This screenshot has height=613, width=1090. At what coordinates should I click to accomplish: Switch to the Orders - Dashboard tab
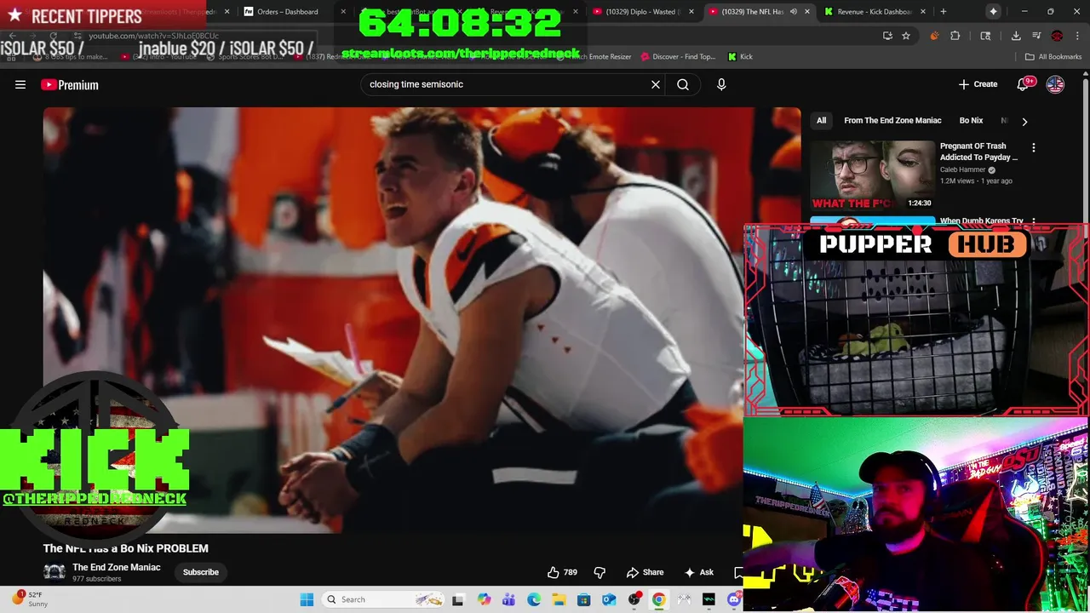pos(288,12)
